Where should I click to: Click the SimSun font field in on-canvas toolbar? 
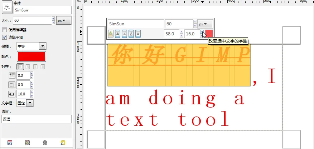point(136,24)
